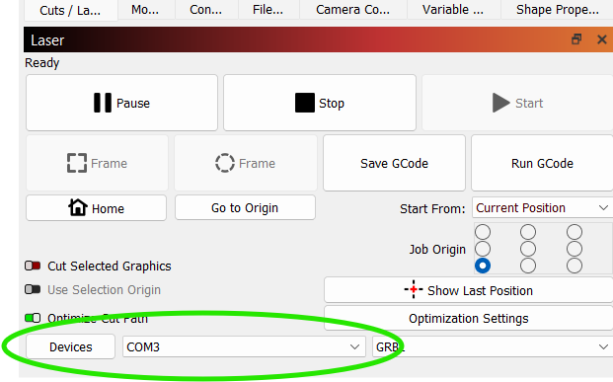Select the center Job Origin radio button
The height and width of the screenshot is (382, 613).
[528, 249]
